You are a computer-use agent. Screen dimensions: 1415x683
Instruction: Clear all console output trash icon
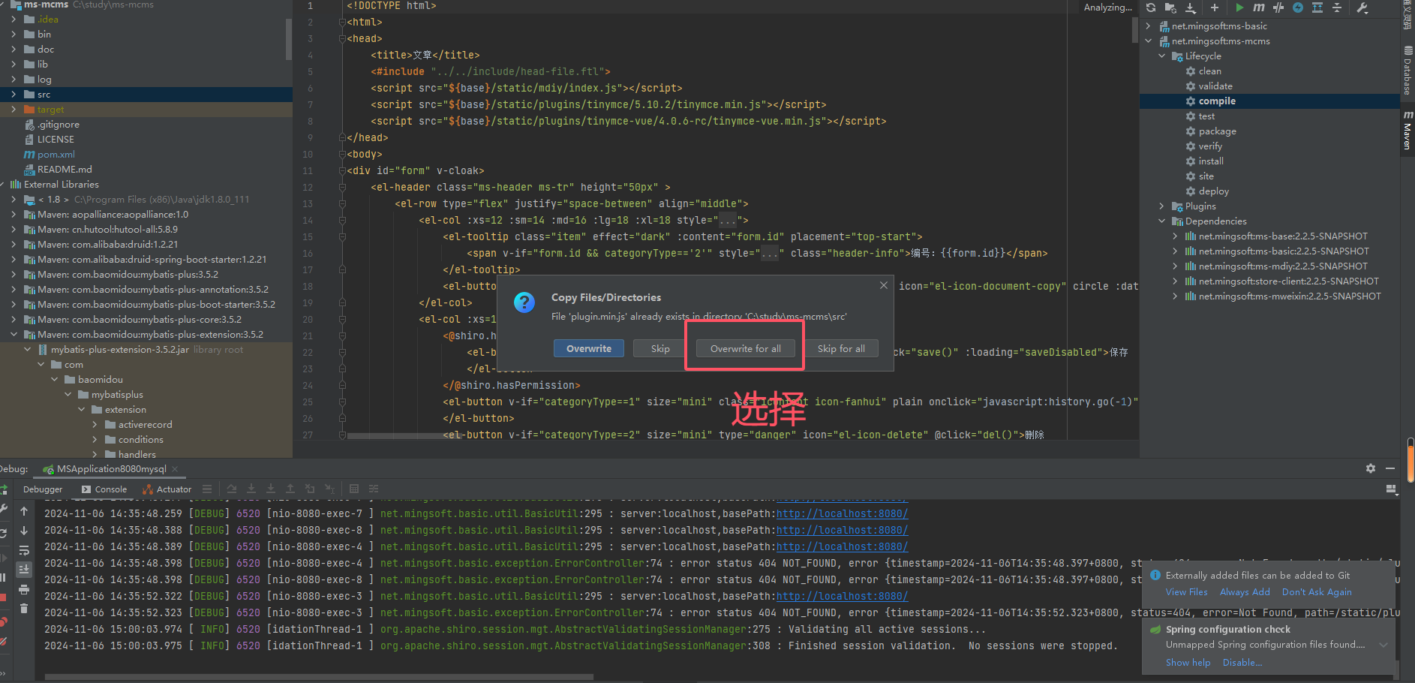(24, 609)
